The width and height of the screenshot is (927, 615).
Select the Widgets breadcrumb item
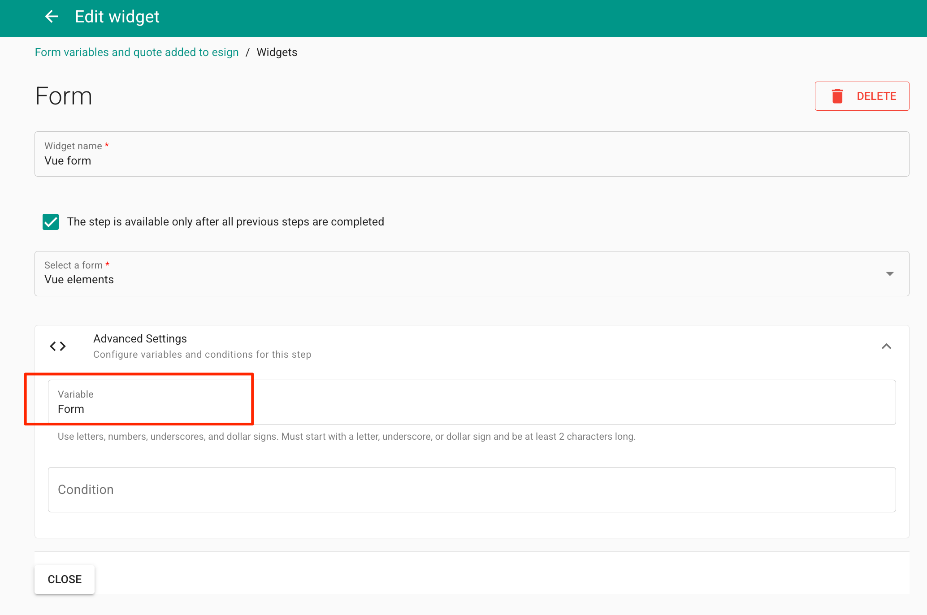(277, 52)
